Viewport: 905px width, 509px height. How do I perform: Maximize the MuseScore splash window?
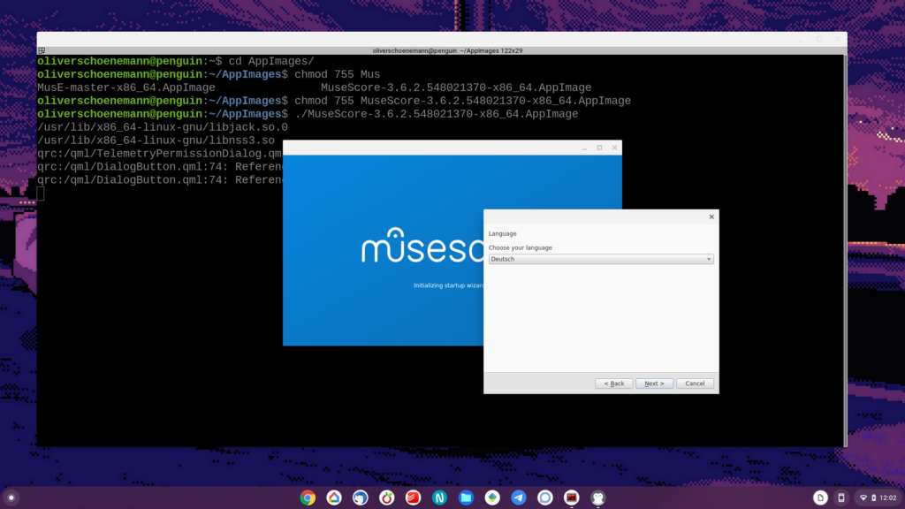coord(600,148)
